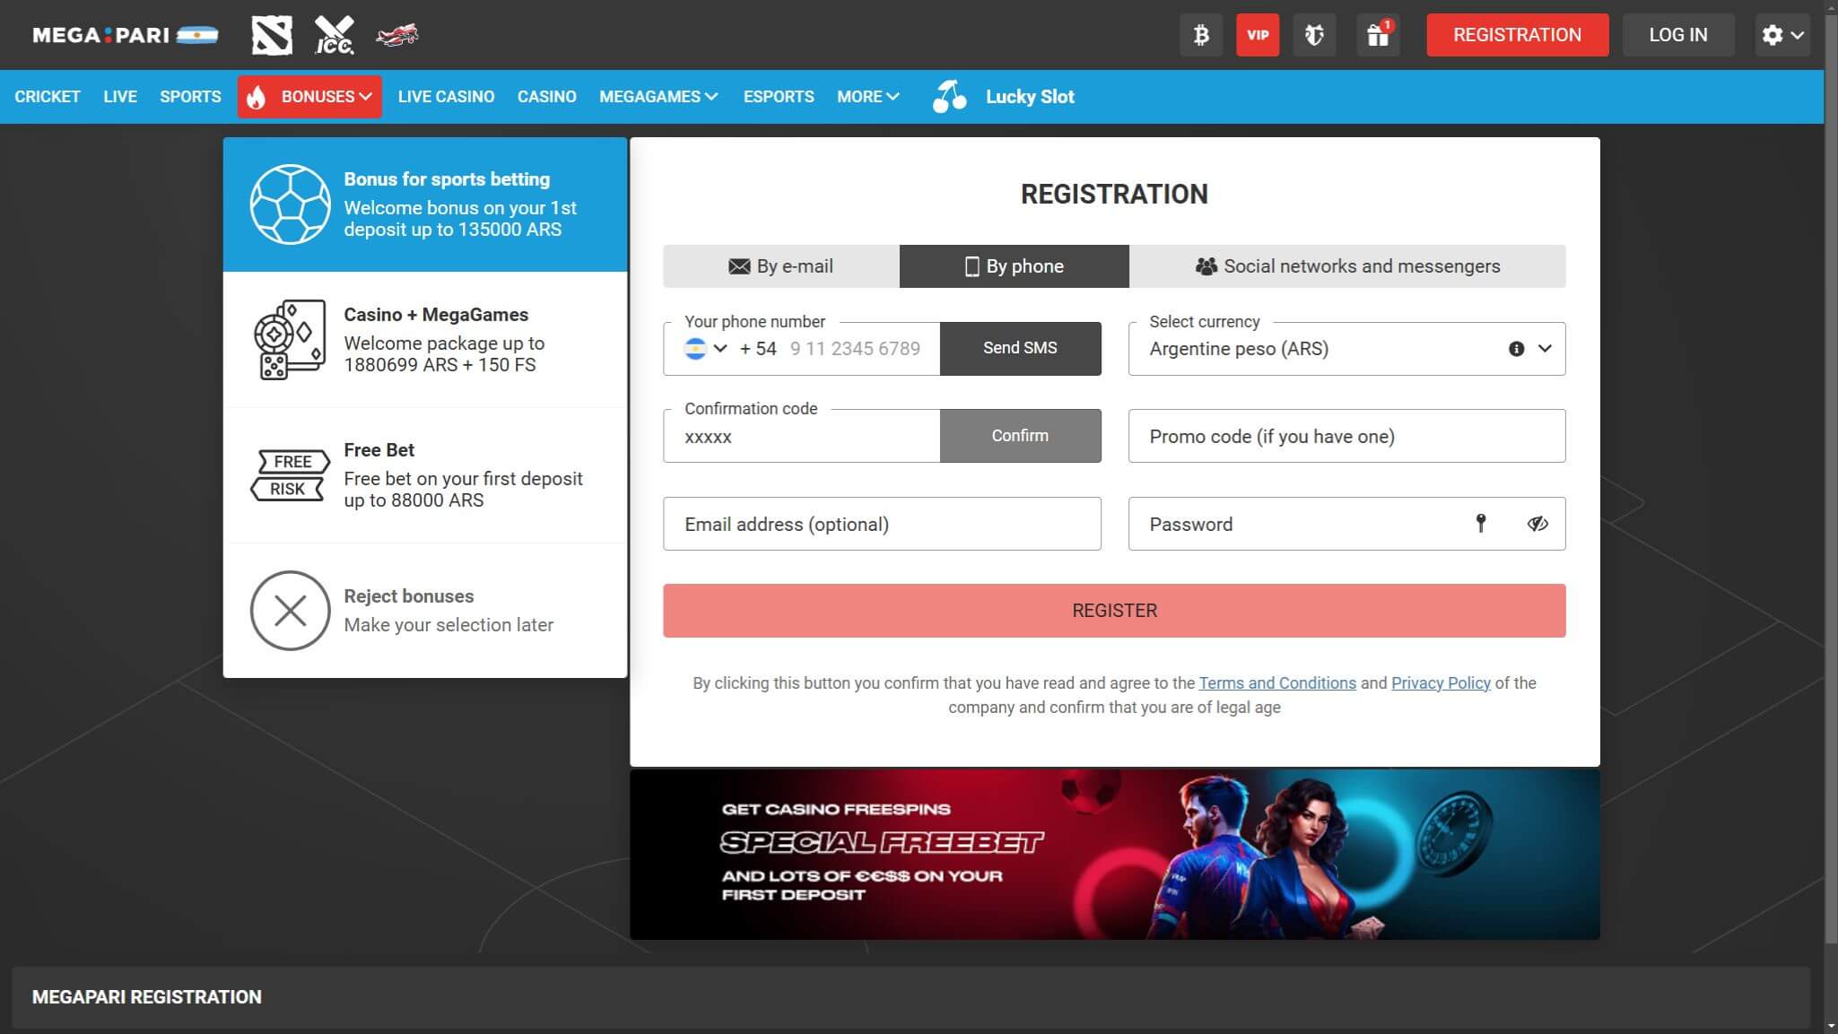Click the Argentina flag in phone field
Screen dimensions: 1838x1034
coord(695,349)
